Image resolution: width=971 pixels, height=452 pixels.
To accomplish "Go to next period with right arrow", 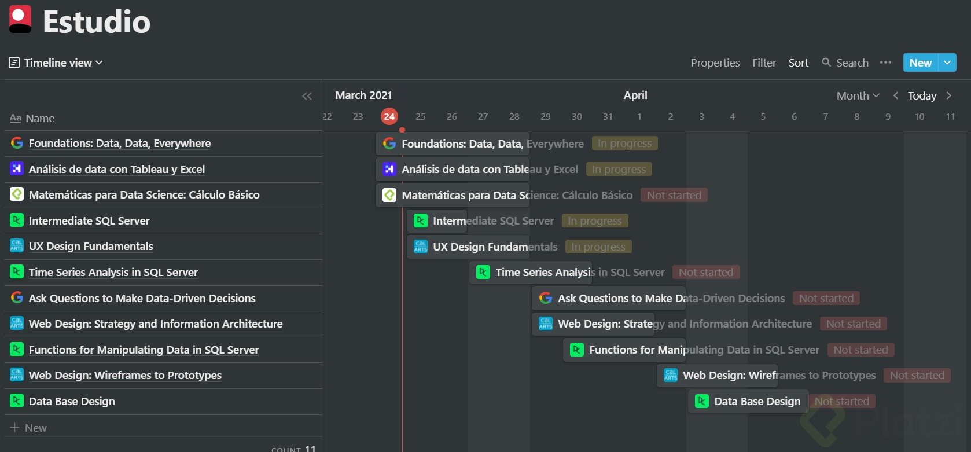I will pyautogui.click(x=949, y=95).
